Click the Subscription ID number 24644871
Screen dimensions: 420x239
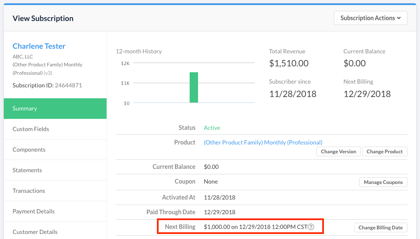(x=68, y=85)
